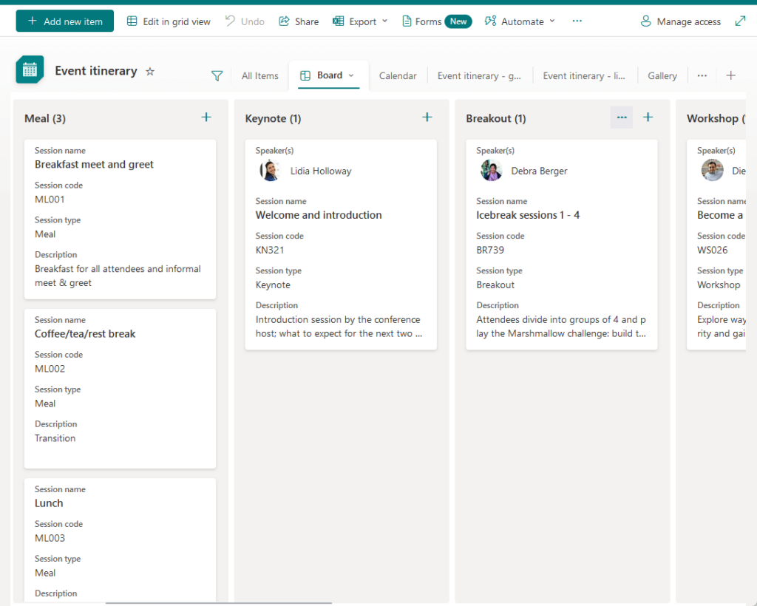This screenshot has width=757, height=606.
Task: Select the Gallery view tab
Action: (662, 75)
